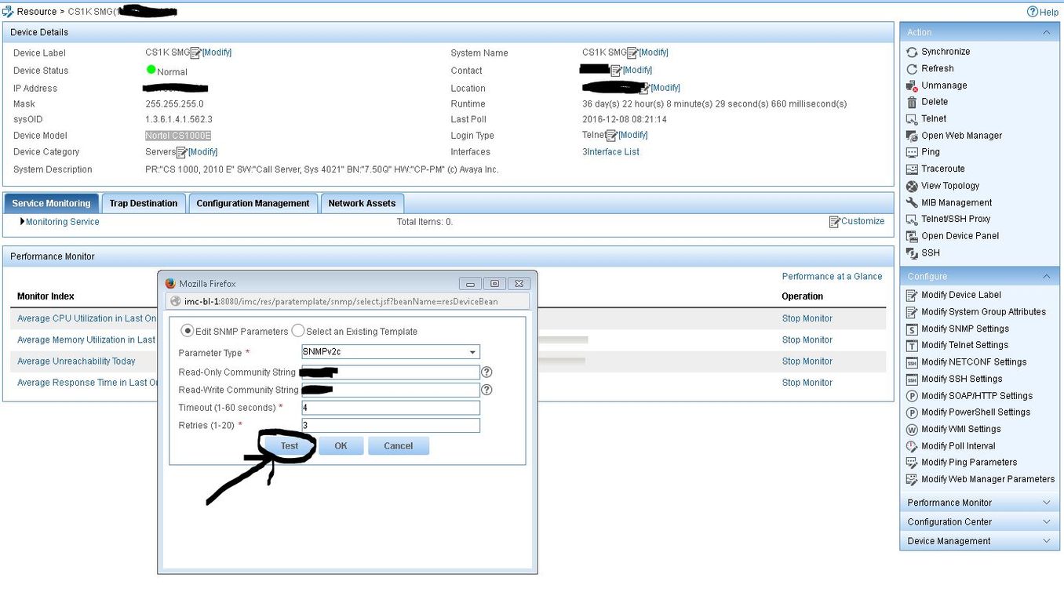Select the Select an Existing Template option
The image size is (1064, 592).
click(x=298, y=331)
